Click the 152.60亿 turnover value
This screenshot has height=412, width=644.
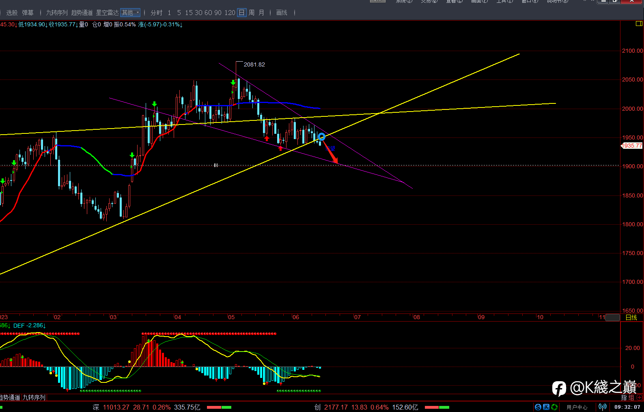click(x=405, y=407)
